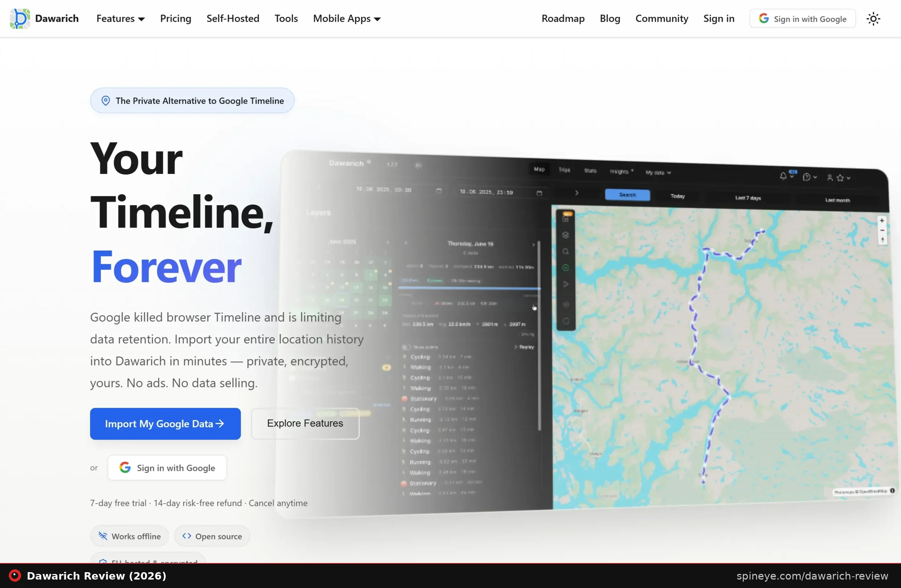Viewport: 901px width, 588px height.
Task: Toggle site theme with header sun icon
Action: (x=873, y=19)
